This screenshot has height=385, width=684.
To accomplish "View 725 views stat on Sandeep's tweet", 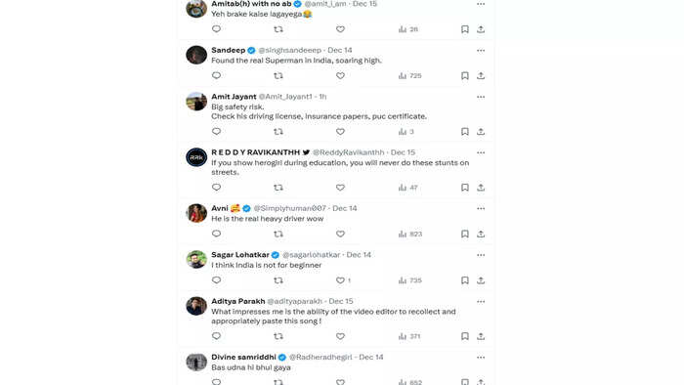I will [x=409, y=76].
